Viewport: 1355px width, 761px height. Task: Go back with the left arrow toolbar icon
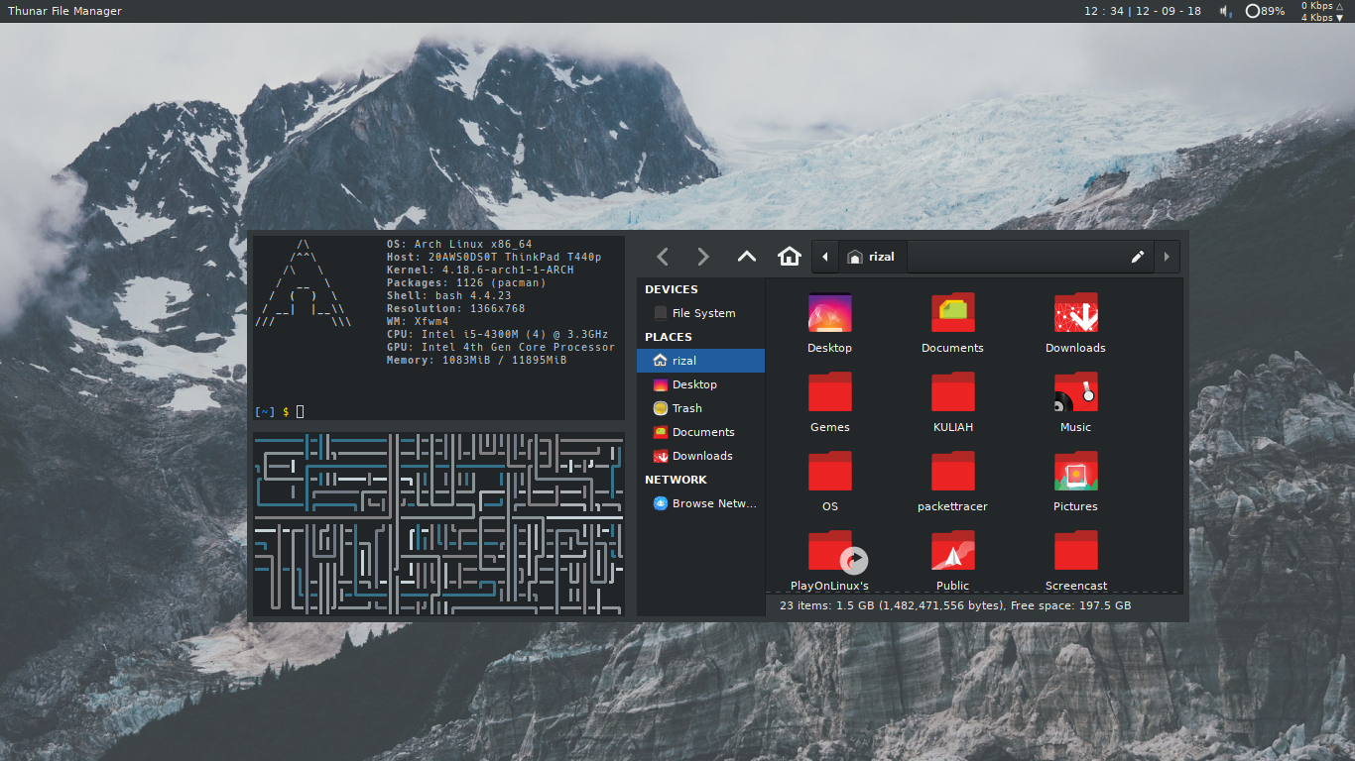(x=663, y=257)
